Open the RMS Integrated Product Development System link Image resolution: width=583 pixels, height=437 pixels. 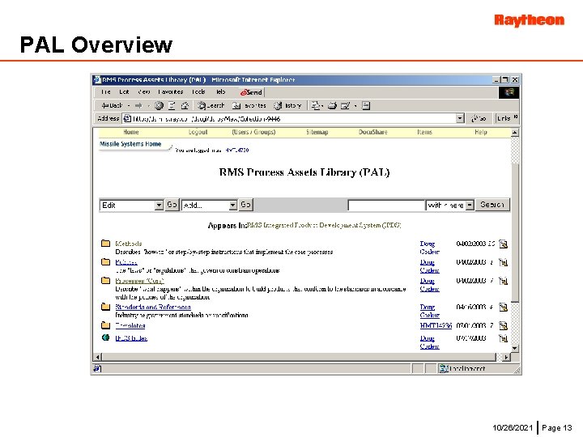click(x=324, y=225)
